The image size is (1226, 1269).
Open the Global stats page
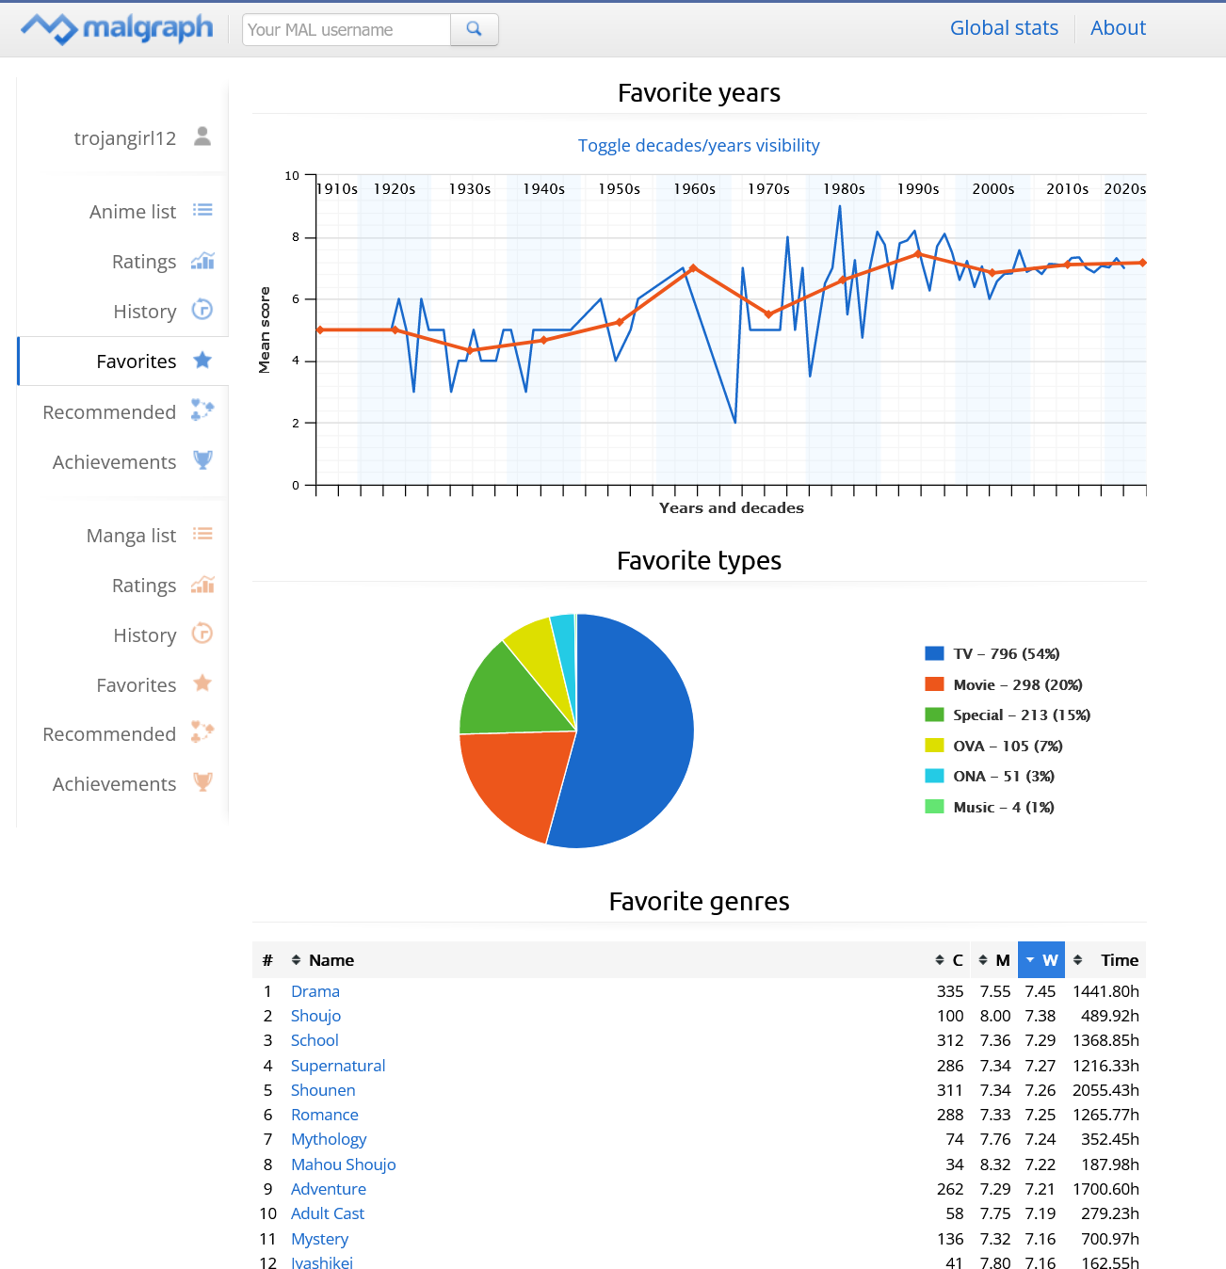[x=1004, y=28]
